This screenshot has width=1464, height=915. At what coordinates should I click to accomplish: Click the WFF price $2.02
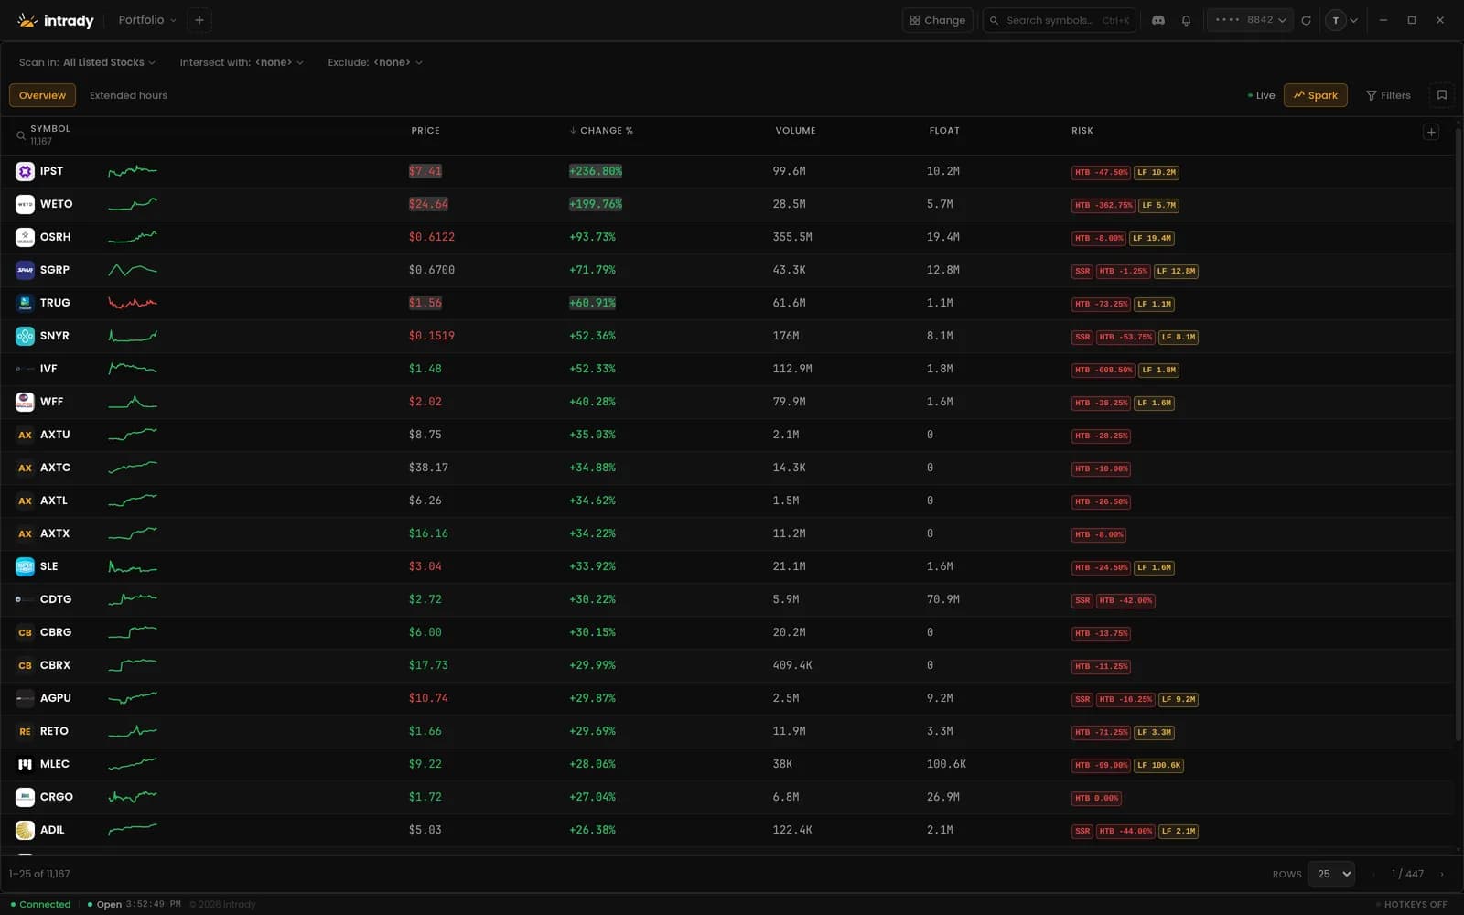pos(425,402)
